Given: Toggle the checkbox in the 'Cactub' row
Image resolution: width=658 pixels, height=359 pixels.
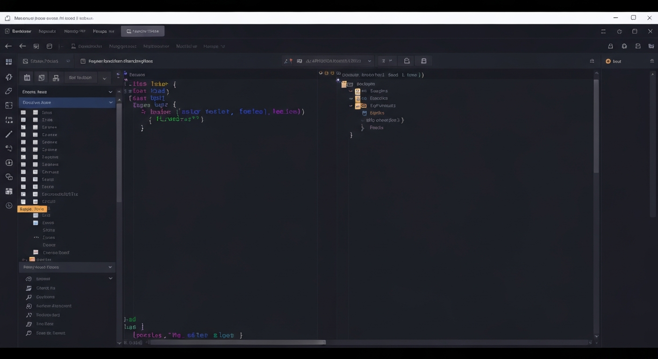Looking at the screenshot, I should point(23,201).
